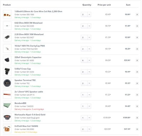The image size is (142, 136).
Task: Open the Markaudio Alpair speaker thumbnail
Action: pos(7,118)
